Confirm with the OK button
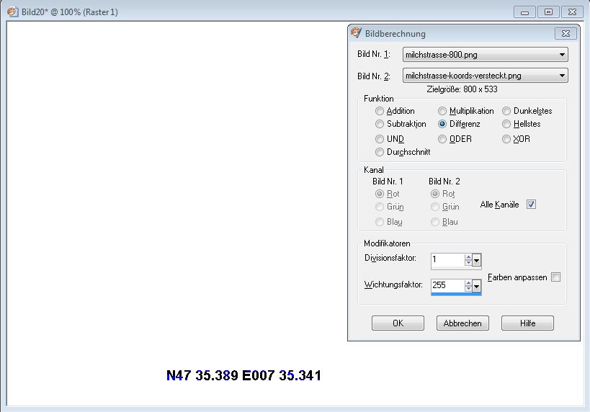 pyautogui.click(x=398, y=323)
